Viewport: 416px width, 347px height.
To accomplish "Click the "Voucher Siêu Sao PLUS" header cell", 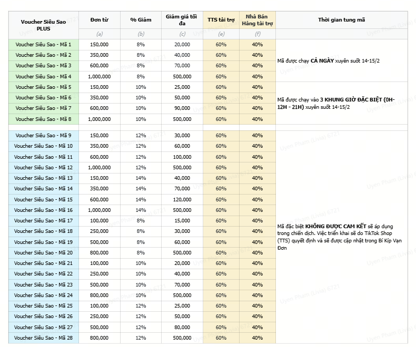I will 43,24.
